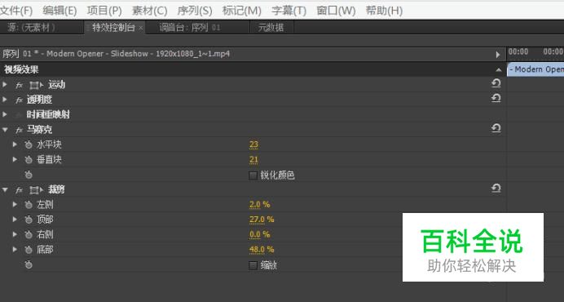This screenshot has height=302, width=564.
Task: Expand the 运动 effect
Action: [x=5, y=85]
